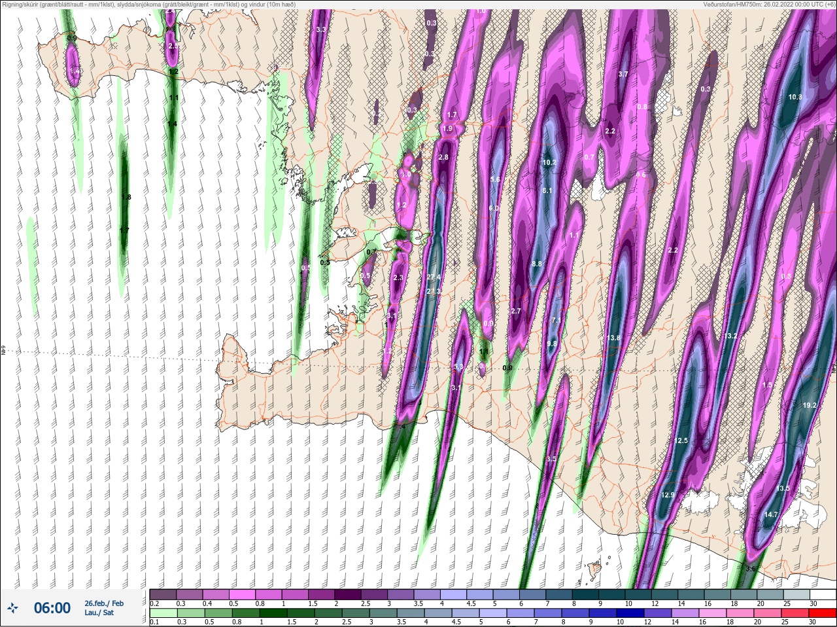This screenshot has height=627, width=837.
Task: Click the 06:00 forecast time label
Action: coord(52,609)
